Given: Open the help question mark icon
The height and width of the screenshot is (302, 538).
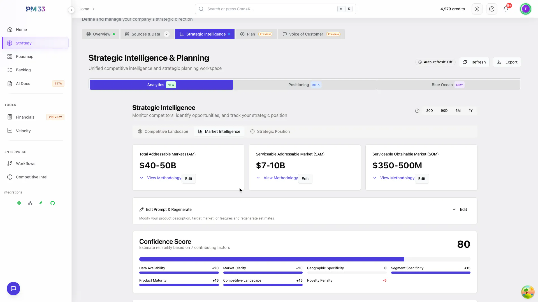Looking at the screenshot, I should point(492,9).
